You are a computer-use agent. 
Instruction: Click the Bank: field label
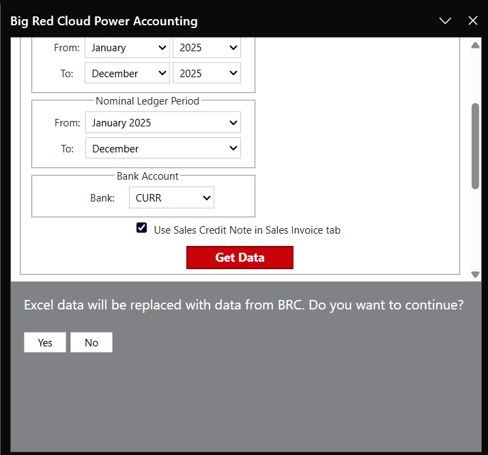pyautogui.click(x=102, y=197)
